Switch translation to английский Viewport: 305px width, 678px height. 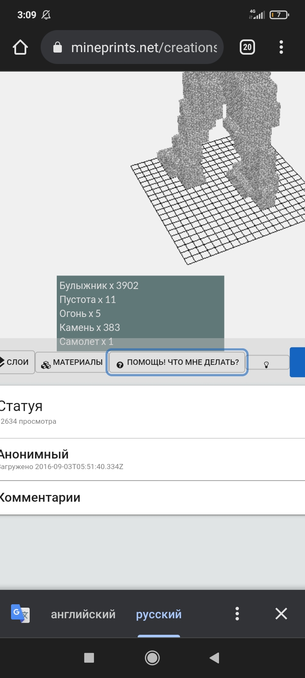(83, 614)
